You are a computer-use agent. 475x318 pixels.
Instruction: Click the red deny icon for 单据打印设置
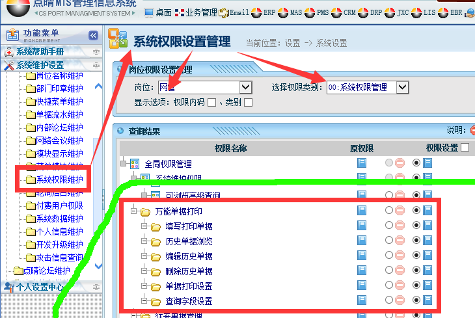tap(400, 285)
